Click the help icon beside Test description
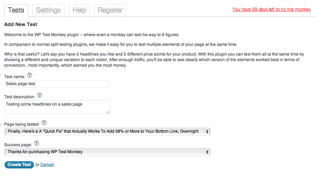 (40, 95)
